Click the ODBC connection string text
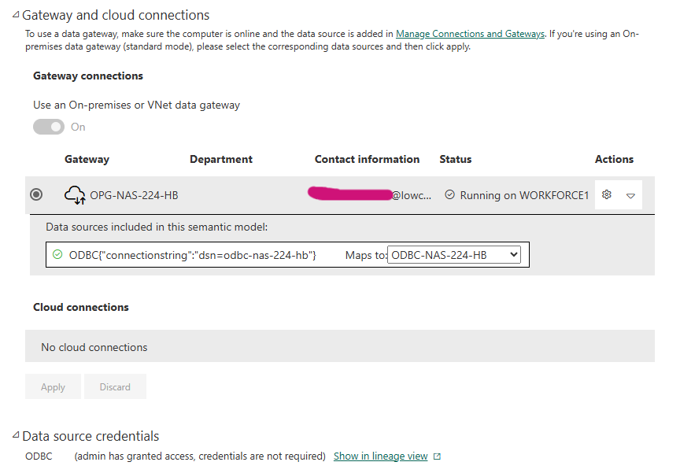The width and height of the screenshot is (680, 473). (x=193, y=255)
